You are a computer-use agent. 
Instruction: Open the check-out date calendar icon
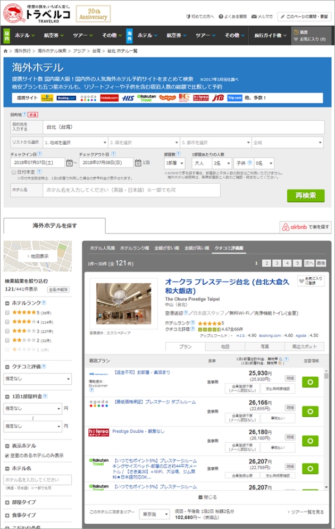(138, 163)
